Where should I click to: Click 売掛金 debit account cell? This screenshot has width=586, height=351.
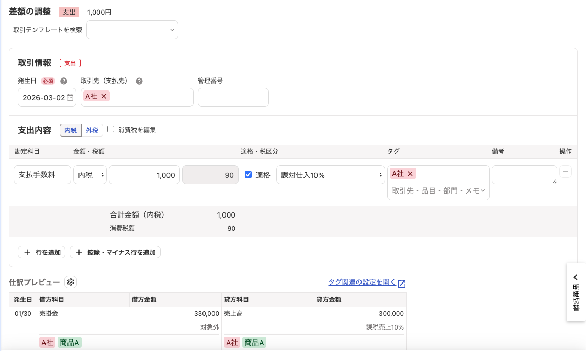click(x=49, y=314)
